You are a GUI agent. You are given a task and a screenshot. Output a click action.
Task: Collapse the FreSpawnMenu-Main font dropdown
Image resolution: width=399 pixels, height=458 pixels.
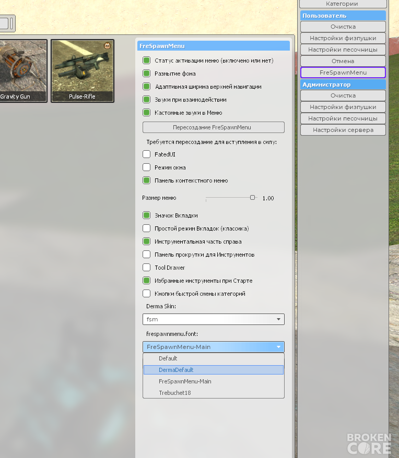[x=213, y=347]
